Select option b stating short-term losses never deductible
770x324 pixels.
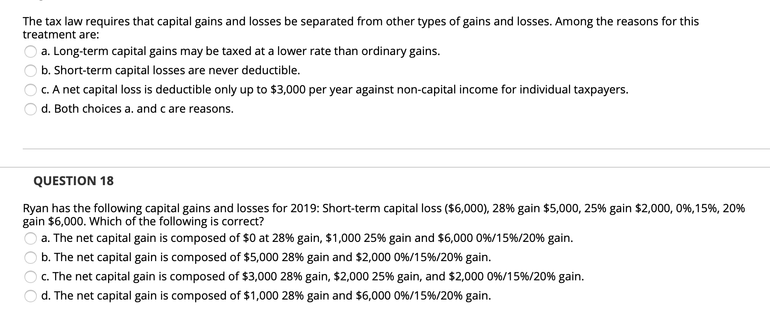coord(31,71)
